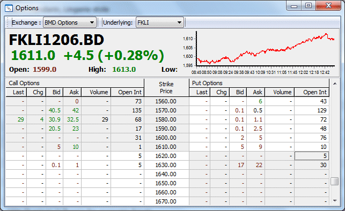Viewport: 345px width, 211px height.
Task: Click put ask 2.5 at strike 1590
Action: pyautogui.click(x=256, y=129)
